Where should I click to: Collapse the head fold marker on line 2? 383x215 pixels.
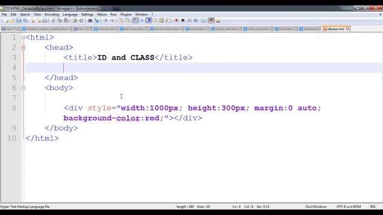(x=23, y=48)
